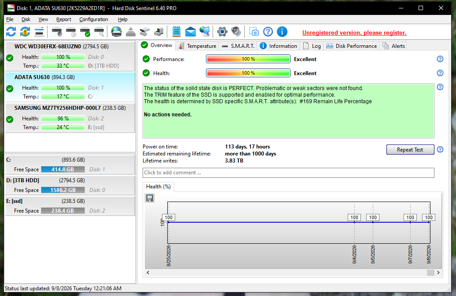
Task: Open the Disk menu
Action: coord(26,19)
